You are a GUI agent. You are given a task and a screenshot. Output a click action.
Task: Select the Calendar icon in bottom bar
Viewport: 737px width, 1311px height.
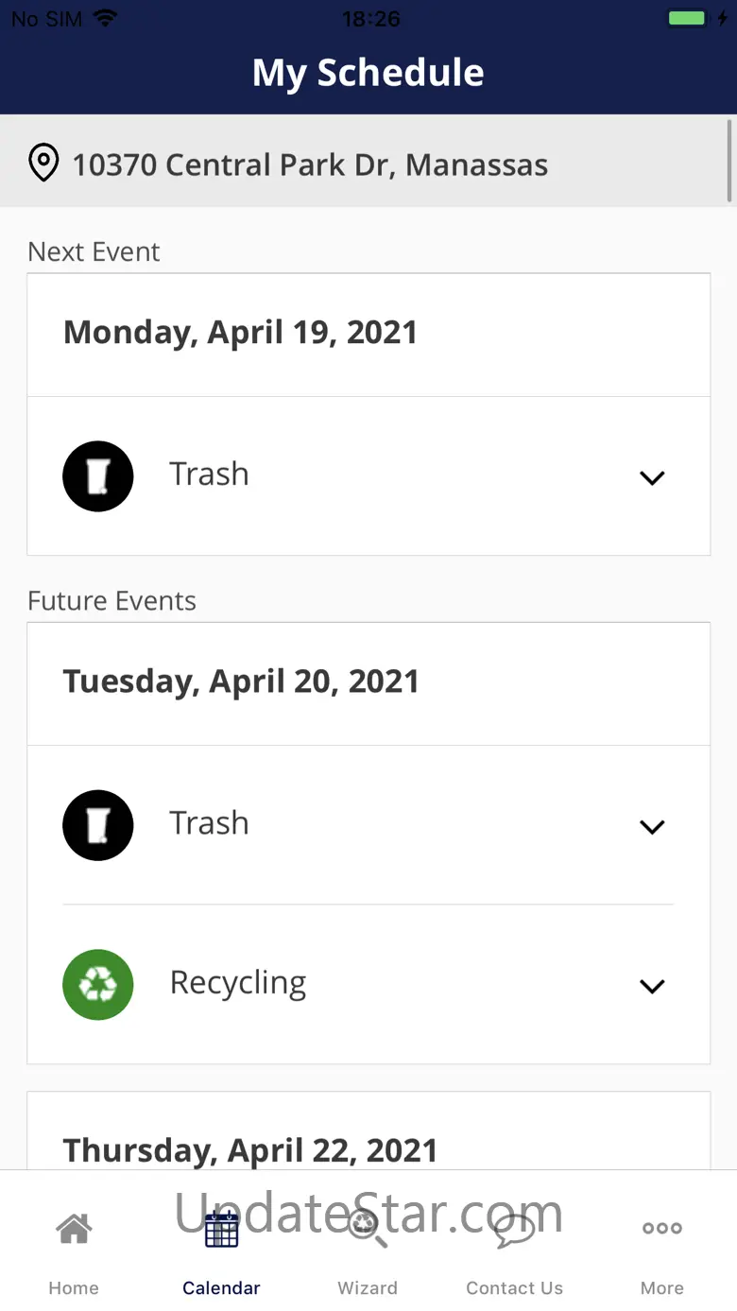pyautogui.click(x=221, y=1229)
